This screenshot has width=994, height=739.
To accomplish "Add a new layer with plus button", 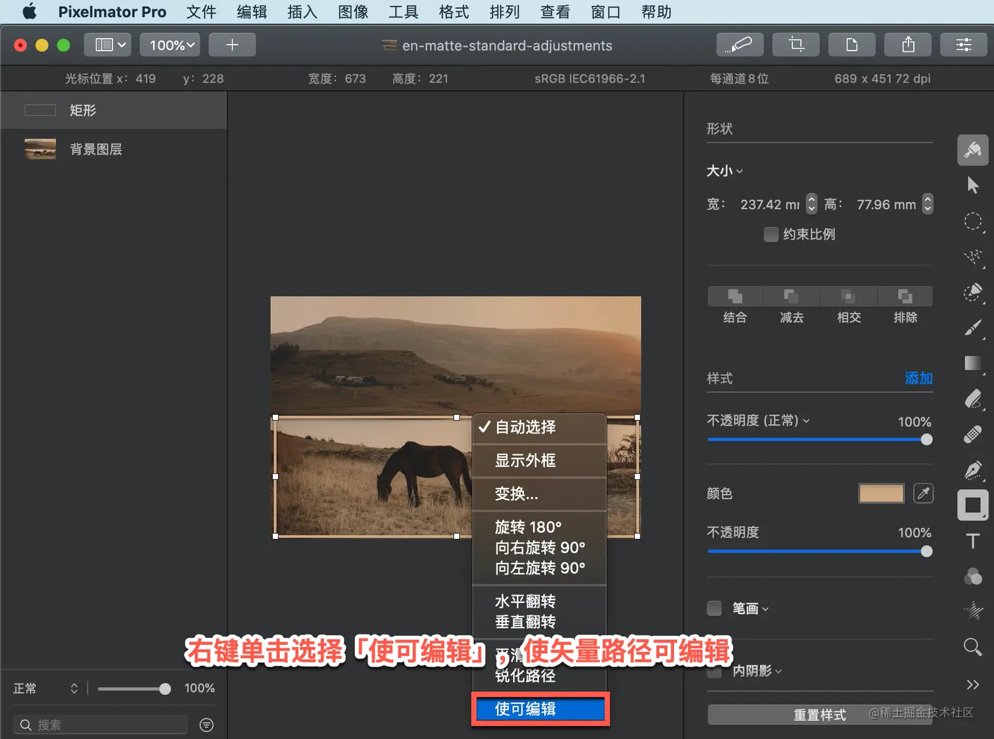I will (232, 45).
